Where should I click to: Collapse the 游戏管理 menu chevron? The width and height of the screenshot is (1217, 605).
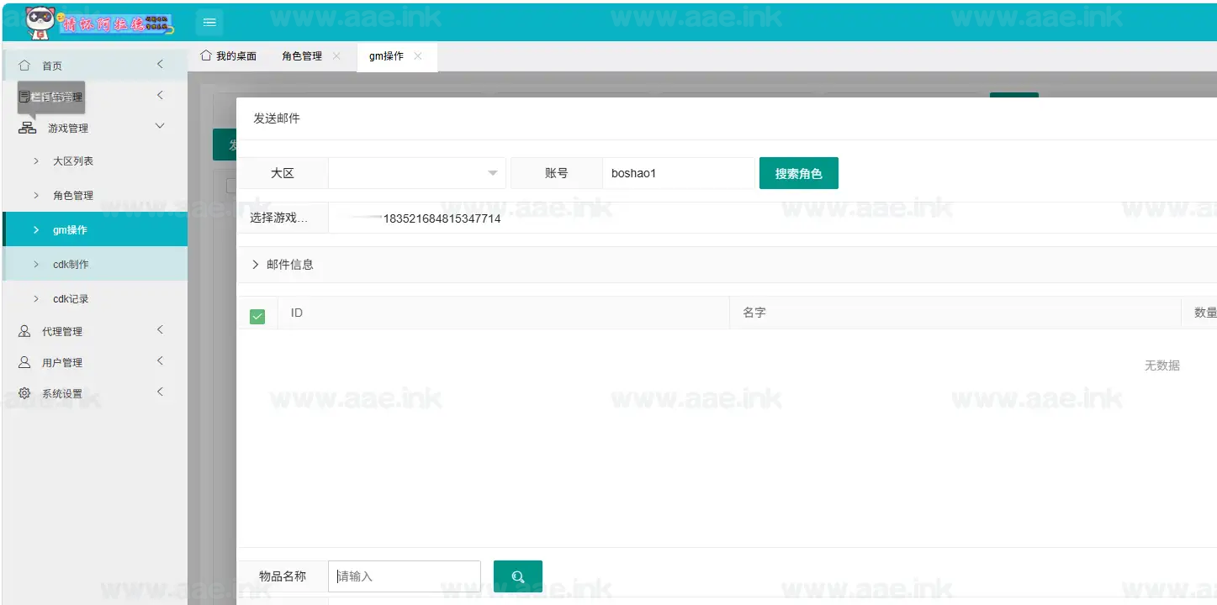tap(161, 126)
